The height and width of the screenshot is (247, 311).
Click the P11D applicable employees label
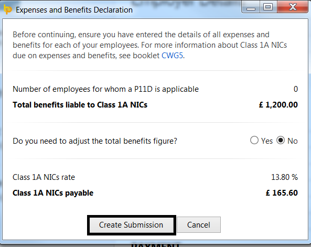pos(105,89)
